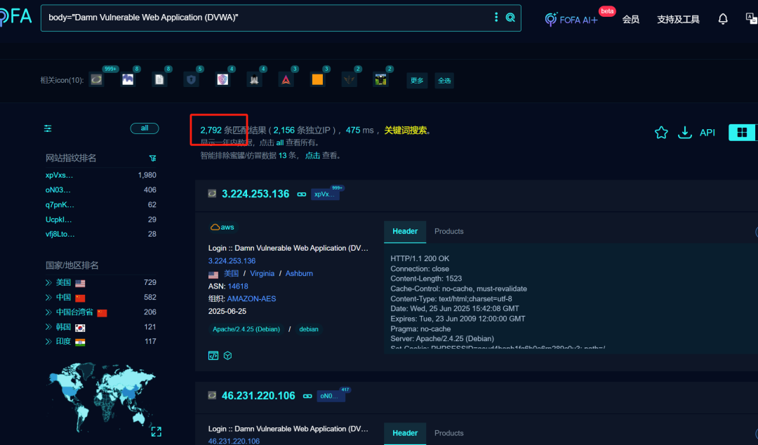
Task: Switch to Header tab in first result
Action: 405,232
